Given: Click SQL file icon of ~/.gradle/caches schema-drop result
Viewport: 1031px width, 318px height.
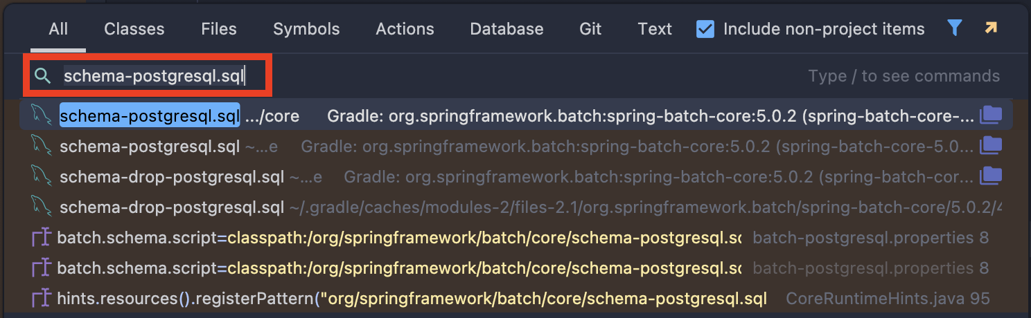Looking at the screenshot, I should (42, 207).
